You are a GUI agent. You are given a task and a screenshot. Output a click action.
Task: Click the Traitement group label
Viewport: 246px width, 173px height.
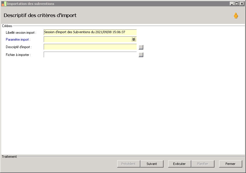tap(9, 157)
